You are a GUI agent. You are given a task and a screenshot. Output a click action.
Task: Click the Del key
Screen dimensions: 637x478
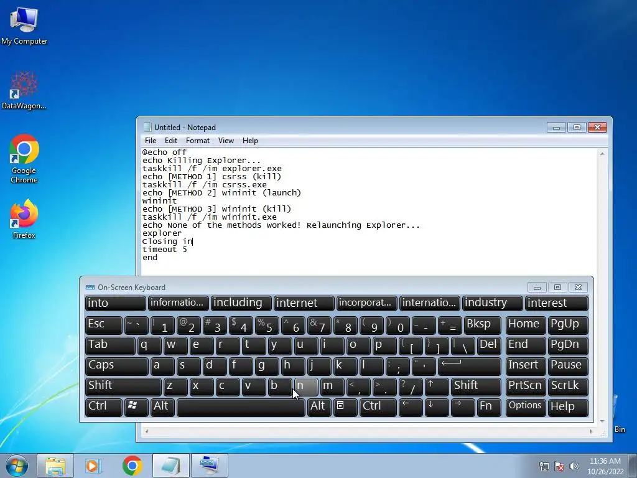tap(489, 346)
